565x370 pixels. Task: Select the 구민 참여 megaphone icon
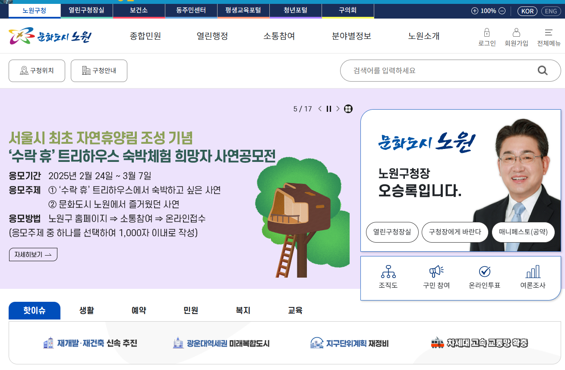[436, 276]
